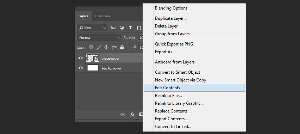Add layer mask icon at panel bottom
This screenshot has height=134, width=300.
tap(141, 114)
